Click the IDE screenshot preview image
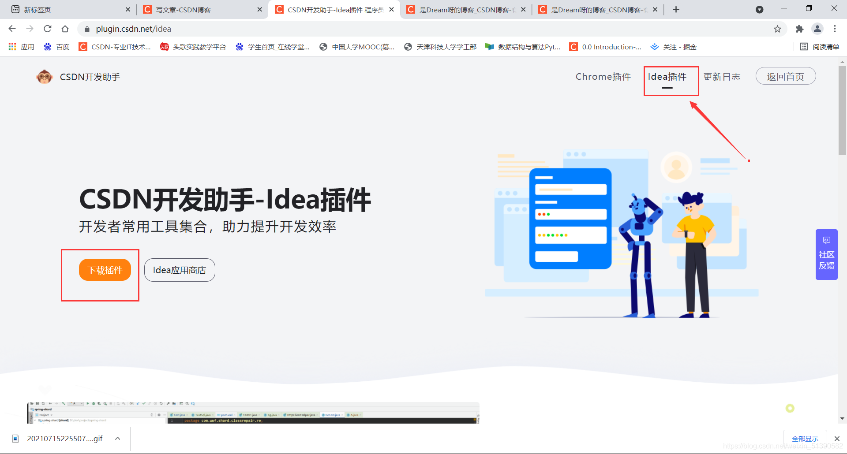 click(253, 413)
